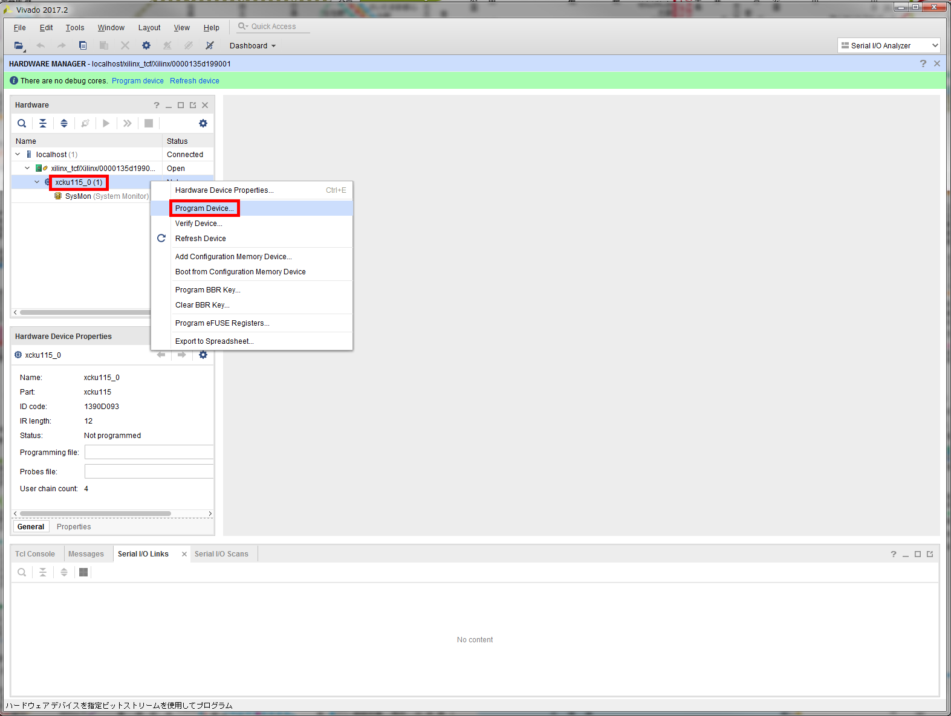The width and height of the screenshot is (951, 716).
Task: Click properties panel horizontal scrollbar
Action: pyautogui.click(x=96, y=514)
